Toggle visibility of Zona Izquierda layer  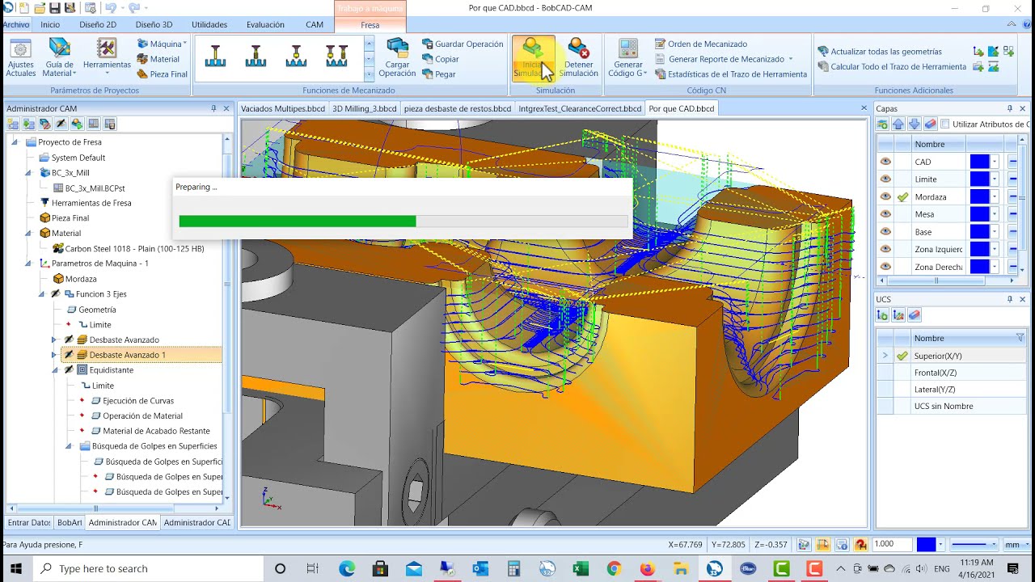pos(885,249)
